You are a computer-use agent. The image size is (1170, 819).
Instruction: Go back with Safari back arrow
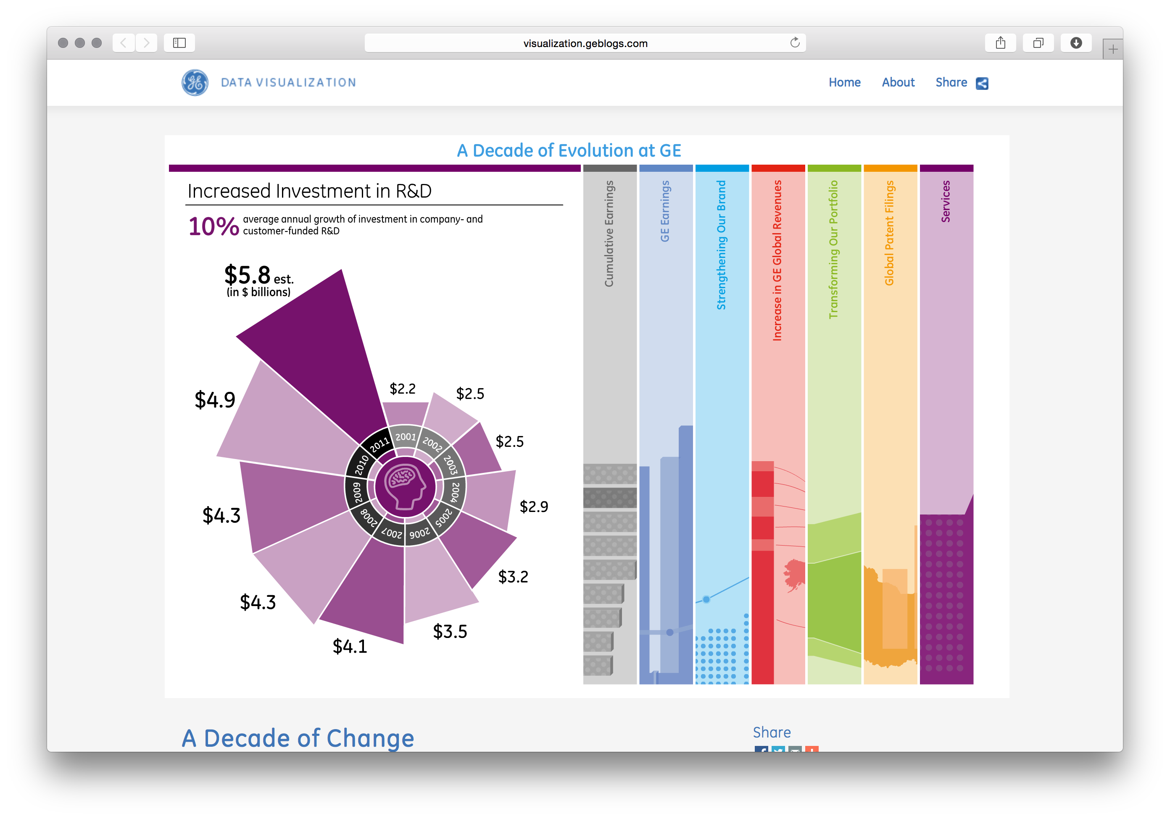point(123,43)
